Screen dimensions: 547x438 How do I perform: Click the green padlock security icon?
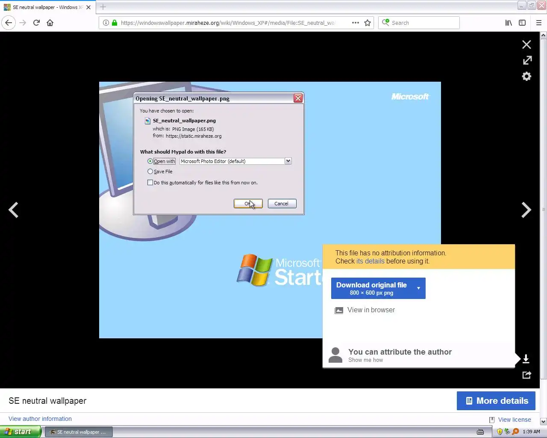click(114, 23)
